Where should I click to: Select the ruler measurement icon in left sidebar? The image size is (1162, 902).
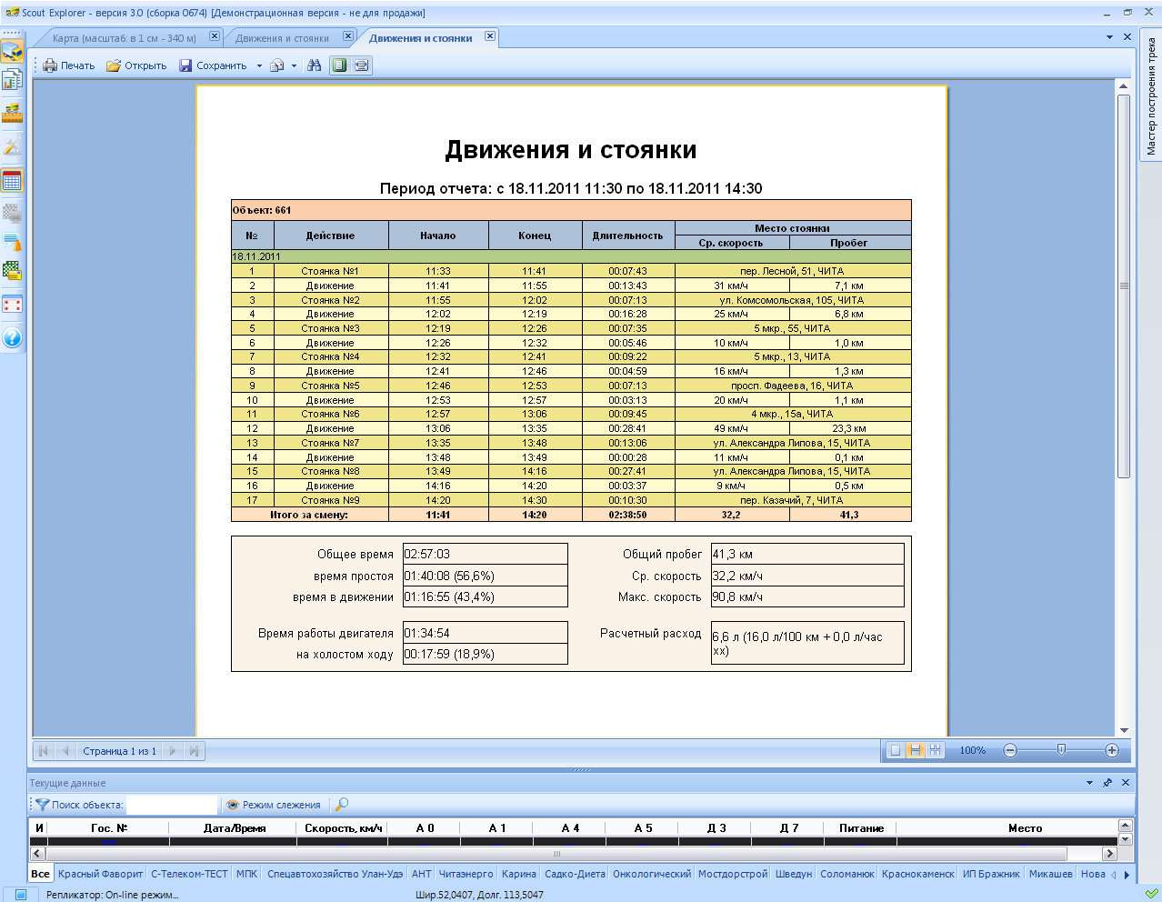[12, 113]
